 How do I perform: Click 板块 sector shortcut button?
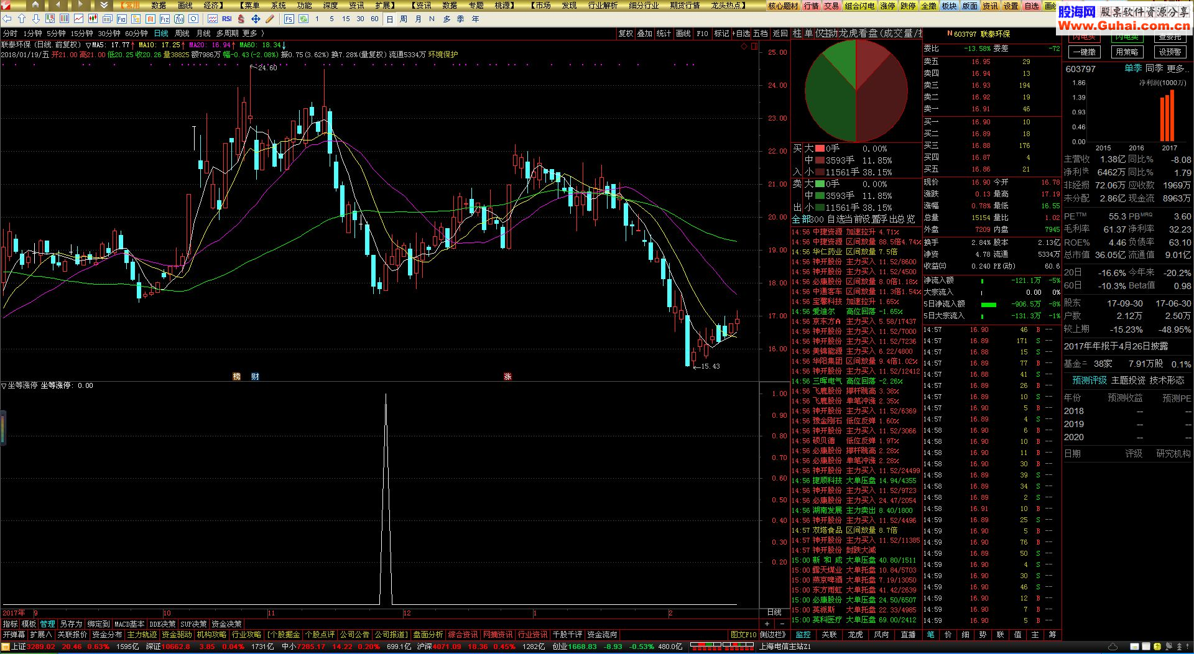coord(949,6)
